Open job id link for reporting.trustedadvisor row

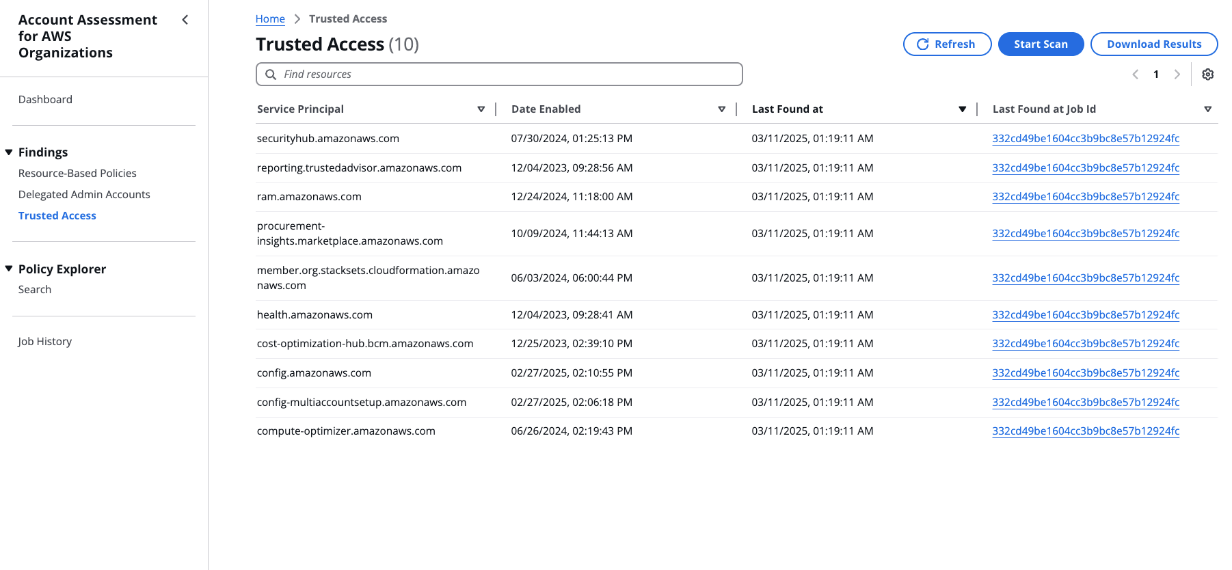pos(1086,168)
